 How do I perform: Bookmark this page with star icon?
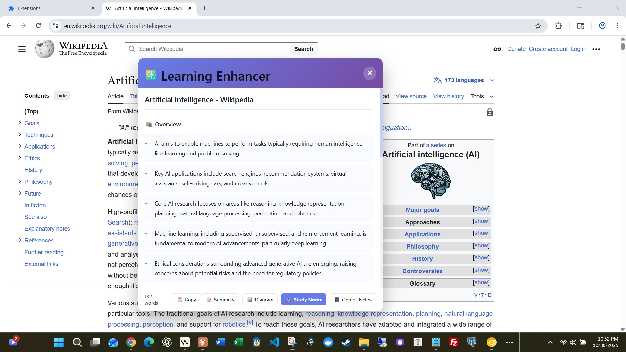[538, 26]
